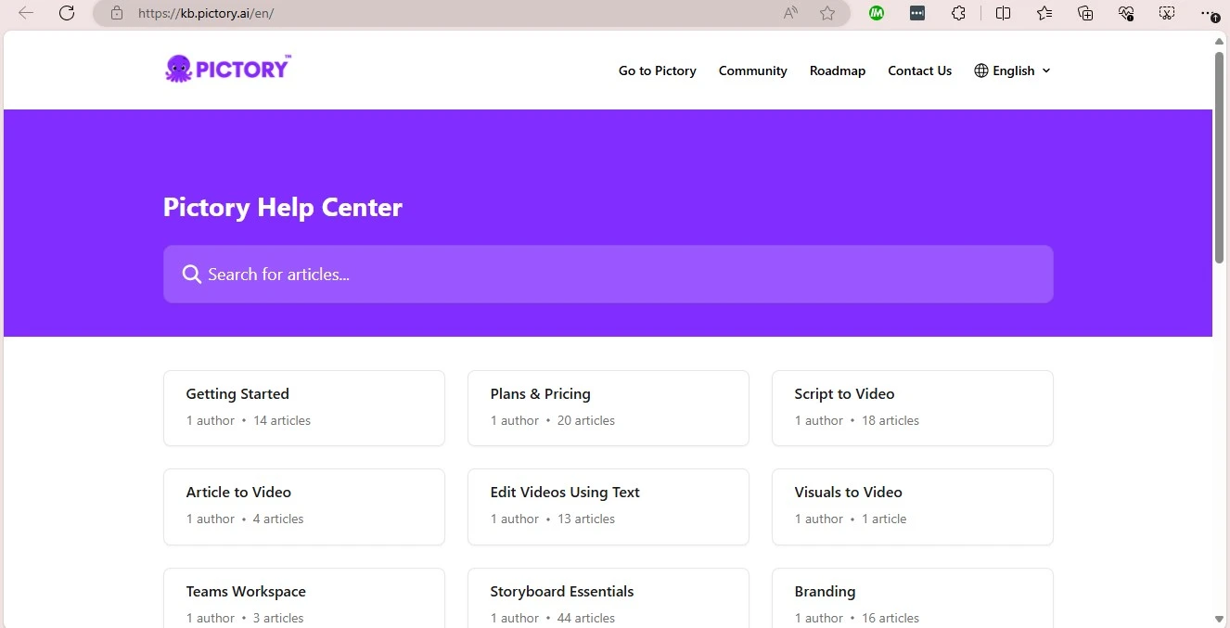Open the Article to Video collection
This screenshot has height=628, width=1230.
tap(304, 506)
